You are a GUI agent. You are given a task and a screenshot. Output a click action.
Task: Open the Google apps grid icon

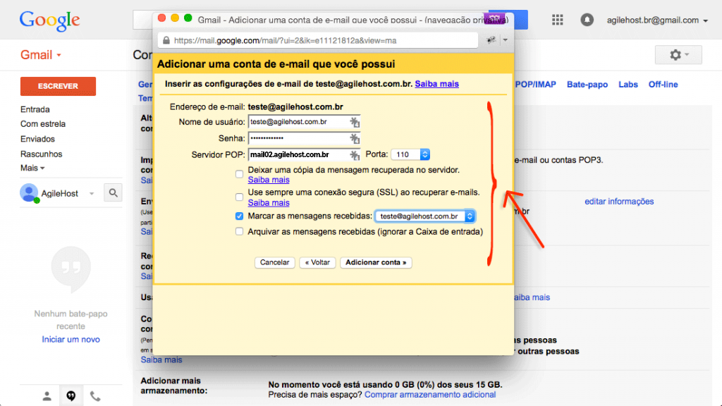point(557,20)
